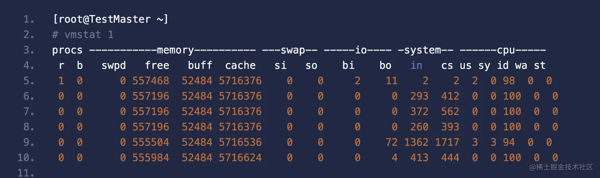Screen dimensions: 600x178
Task: Click the context switch value 1717
Action: (447, 142)
